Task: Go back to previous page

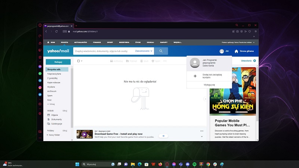Action: [46, 31]
